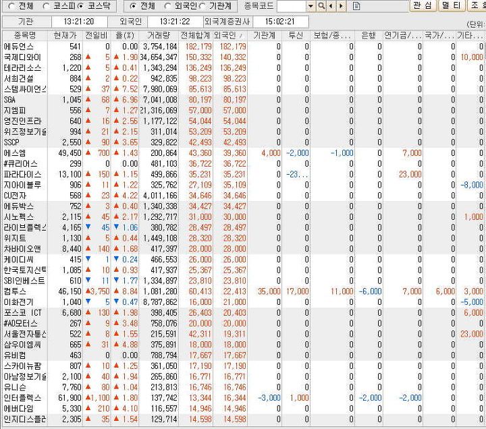
Task: Select the 지엠피 stock row
Action: coord(243,110)
